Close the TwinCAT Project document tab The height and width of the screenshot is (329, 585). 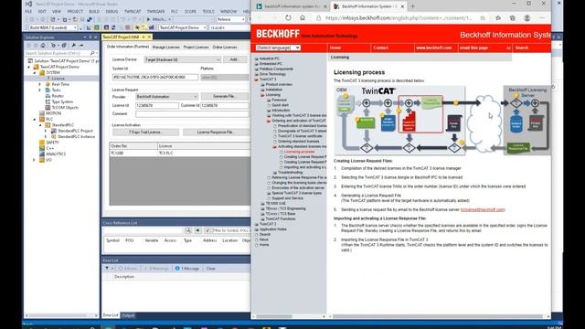point(149,37)
